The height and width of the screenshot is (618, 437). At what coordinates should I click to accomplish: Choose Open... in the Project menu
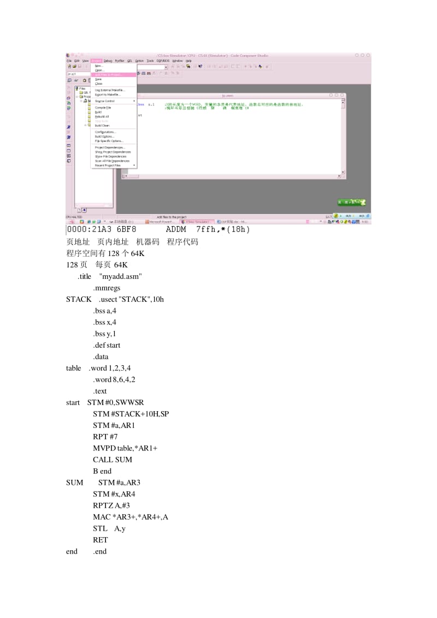pos(114,70)
